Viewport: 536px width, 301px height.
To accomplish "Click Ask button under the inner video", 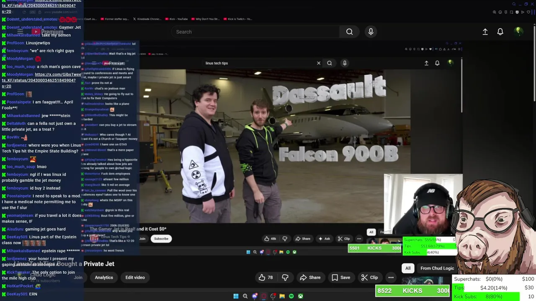I will point(324,239).
